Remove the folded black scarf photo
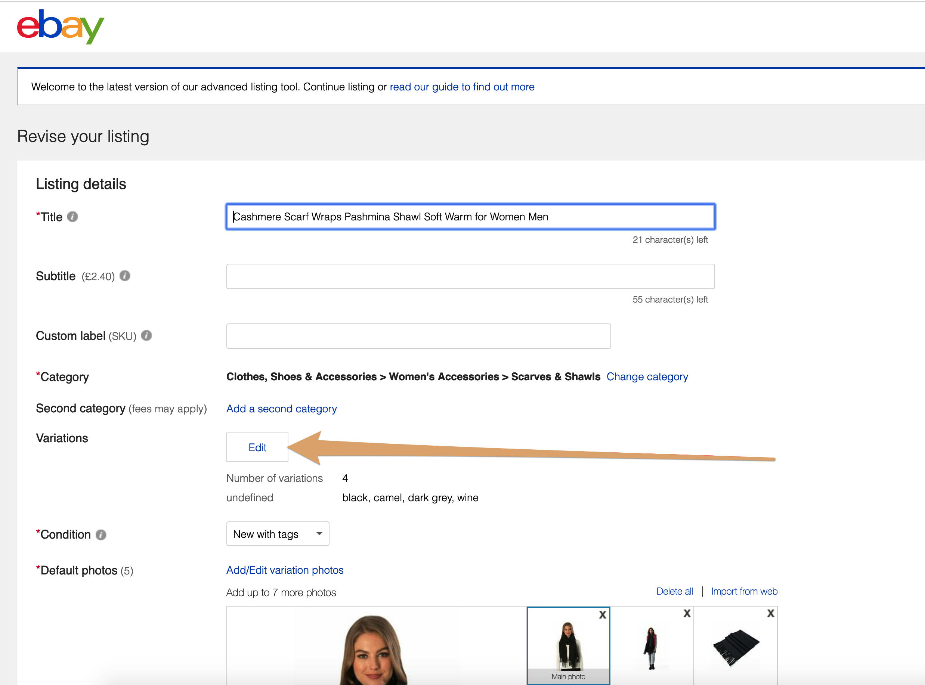Screen dimensions: 925x685 pos(770,613)
